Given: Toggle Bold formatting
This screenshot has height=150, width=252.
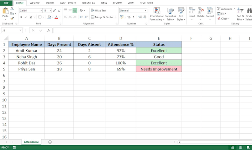Looking at the screenshot, I should coord(21,17).
